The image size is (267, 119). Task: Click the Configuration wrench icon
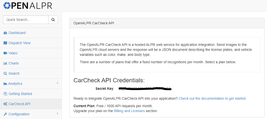[x=5, y=114]
